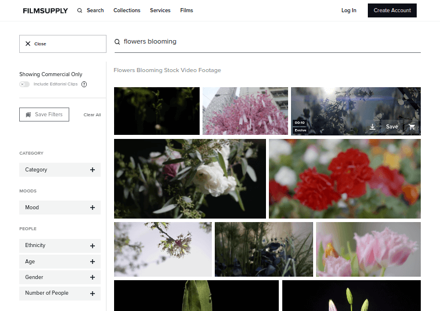Expand the Age filter
The image size is (440, 311).
point(60,262)
